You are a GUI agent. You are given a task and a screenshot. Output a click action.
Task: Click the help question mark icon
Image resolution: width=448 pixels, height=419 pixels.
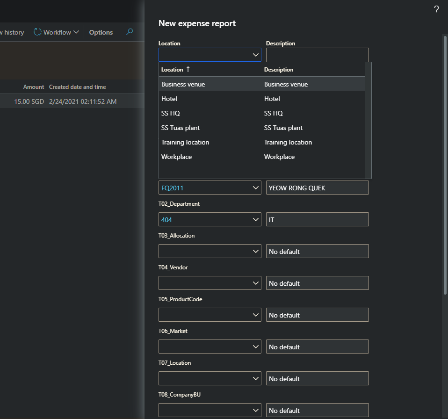tap(436, 10)
